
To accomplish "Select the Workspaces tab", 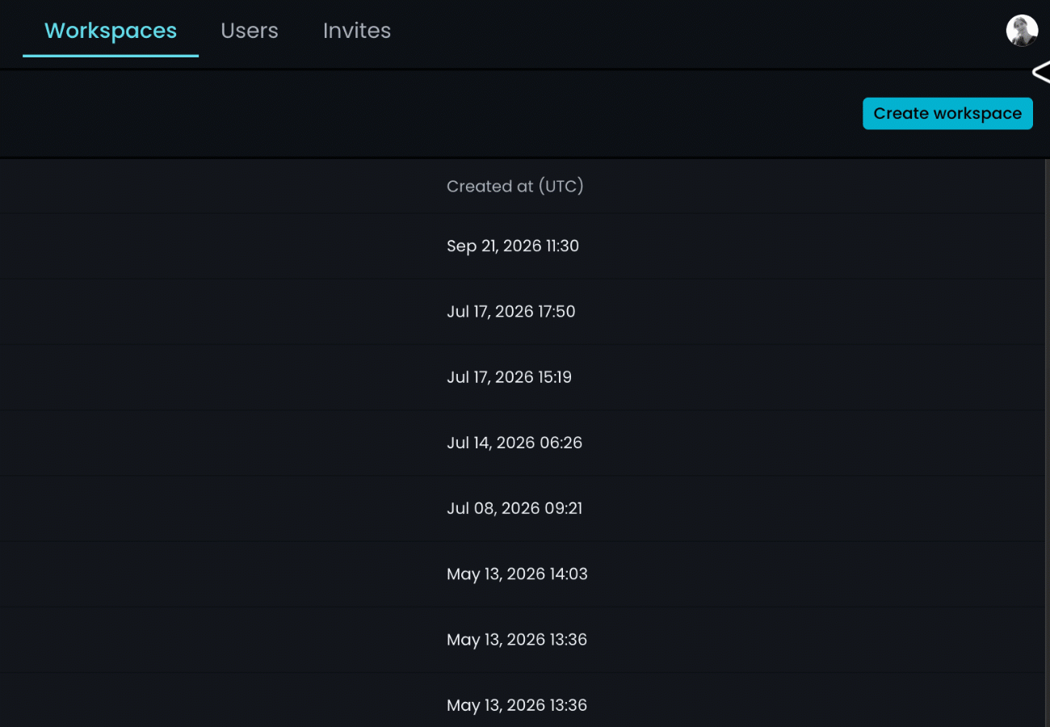I will point(111,31).
